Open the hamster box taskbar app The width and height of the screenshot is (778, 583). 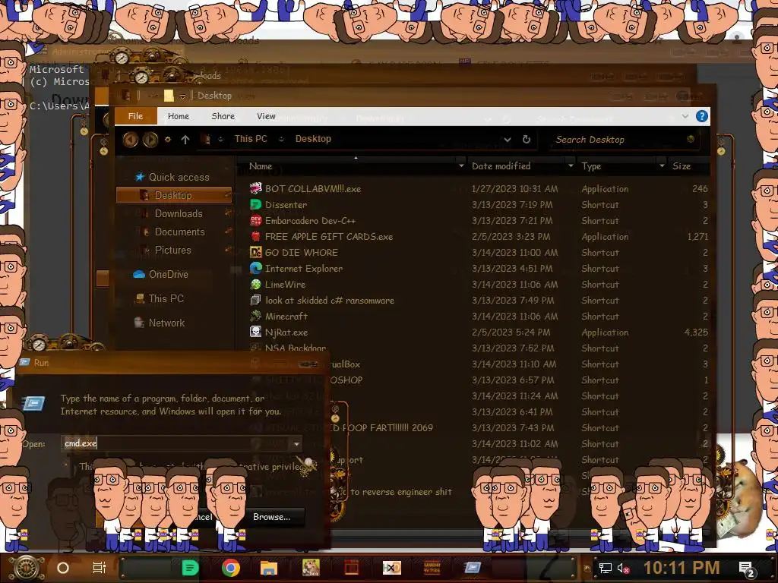[311, 568]
